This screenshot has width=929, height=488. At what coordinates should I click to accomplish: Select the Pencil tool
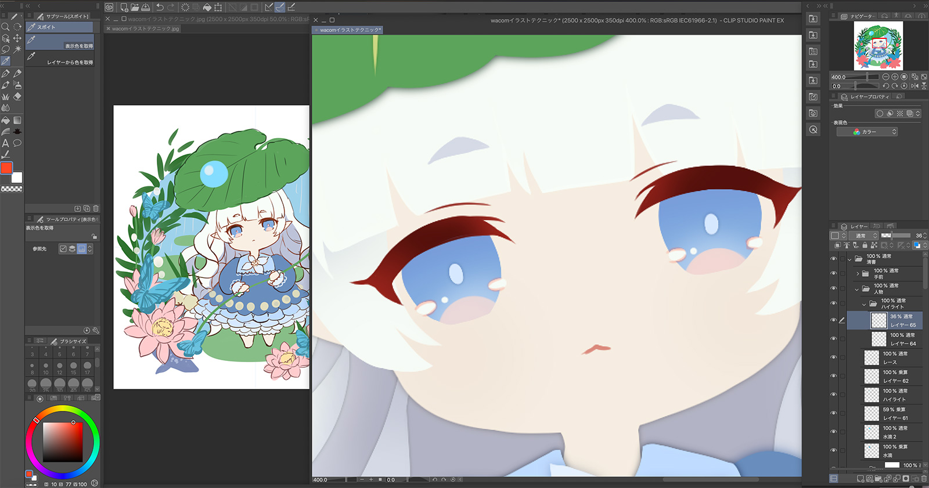[17, 74]
